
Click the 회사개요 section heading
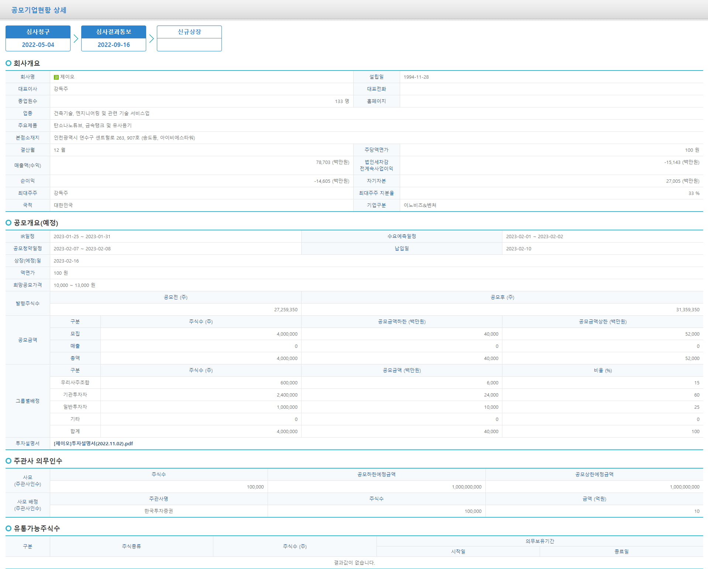27,63
